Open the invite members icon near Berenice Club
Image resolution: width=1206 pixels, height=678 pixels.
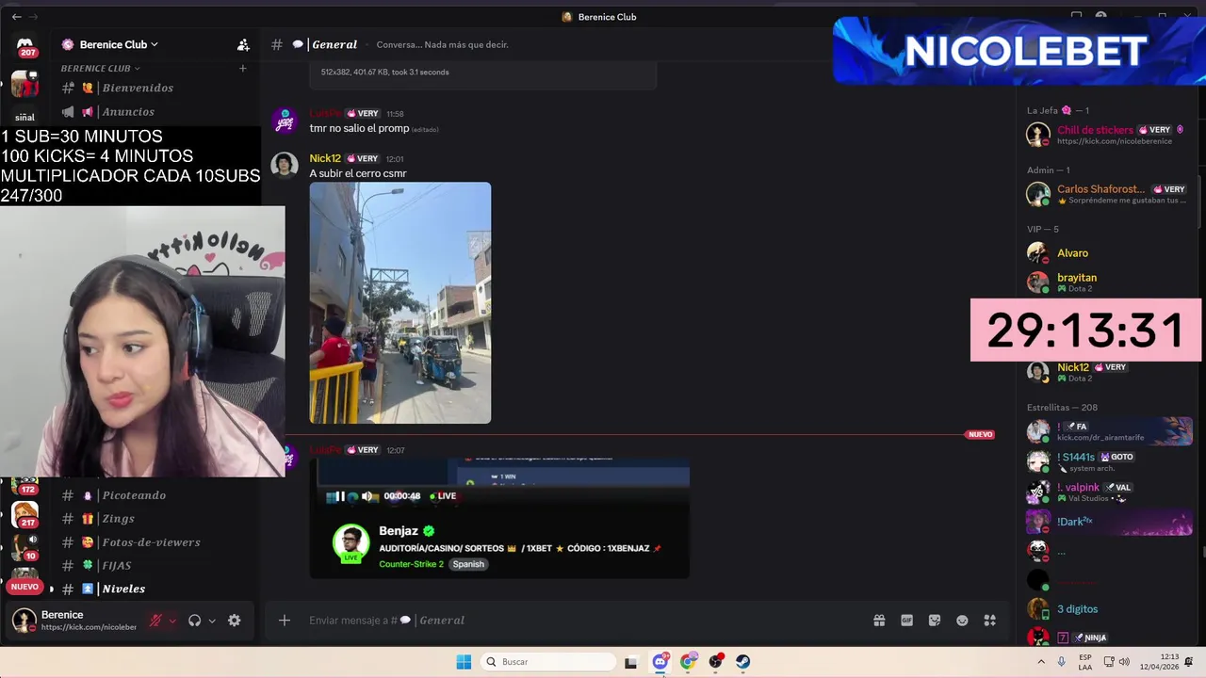[x=243, y=44]
